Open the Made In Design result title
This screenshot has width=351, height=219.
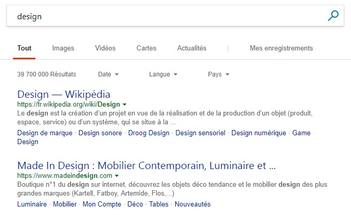pos(147,166)
